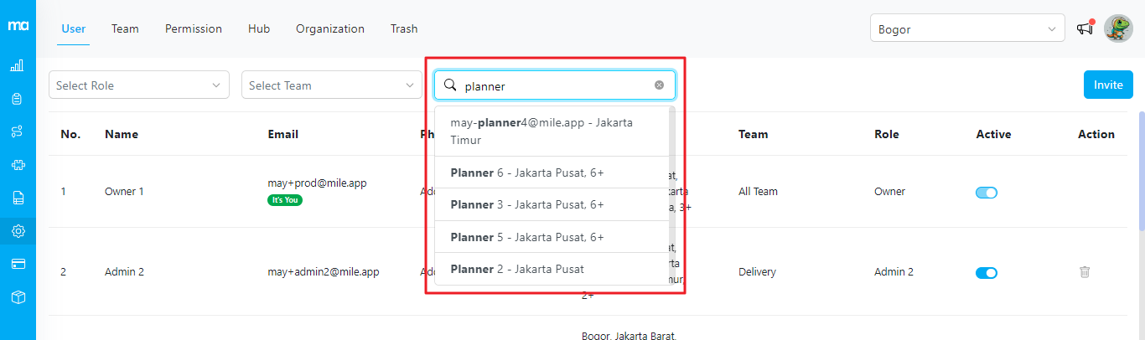This screenshot has width=1145, height=340.
Task: Click the document report icon in sidebar
Action: coord(17,198)
